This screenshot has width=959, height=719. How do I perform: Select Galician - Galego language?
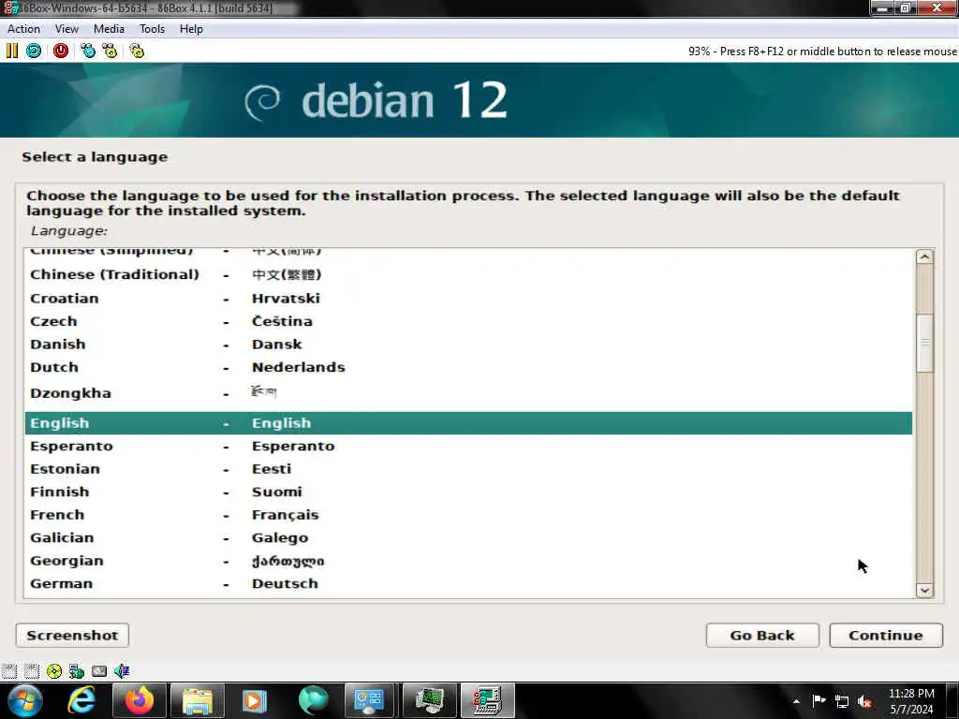pyautogui.click(x=468, y=537)
